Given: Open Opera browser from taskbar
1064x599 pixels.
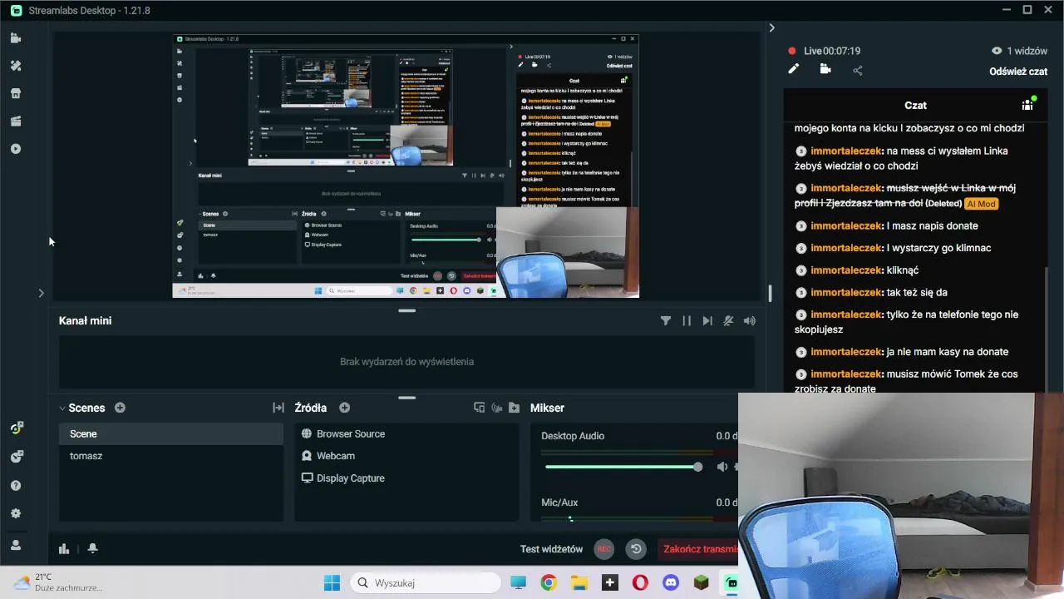Looking at the screenshot, I should pyautogui.click(x=640, y=582).
